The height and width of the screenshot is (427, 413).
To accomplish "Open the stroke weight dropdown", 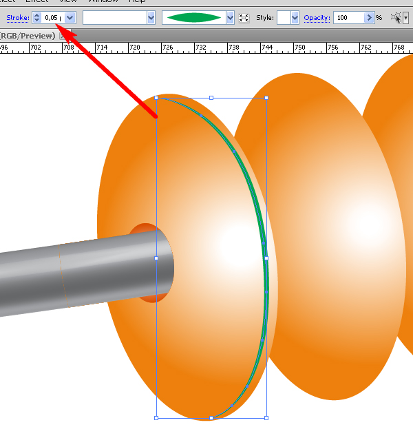I will [x=70, y=18].
